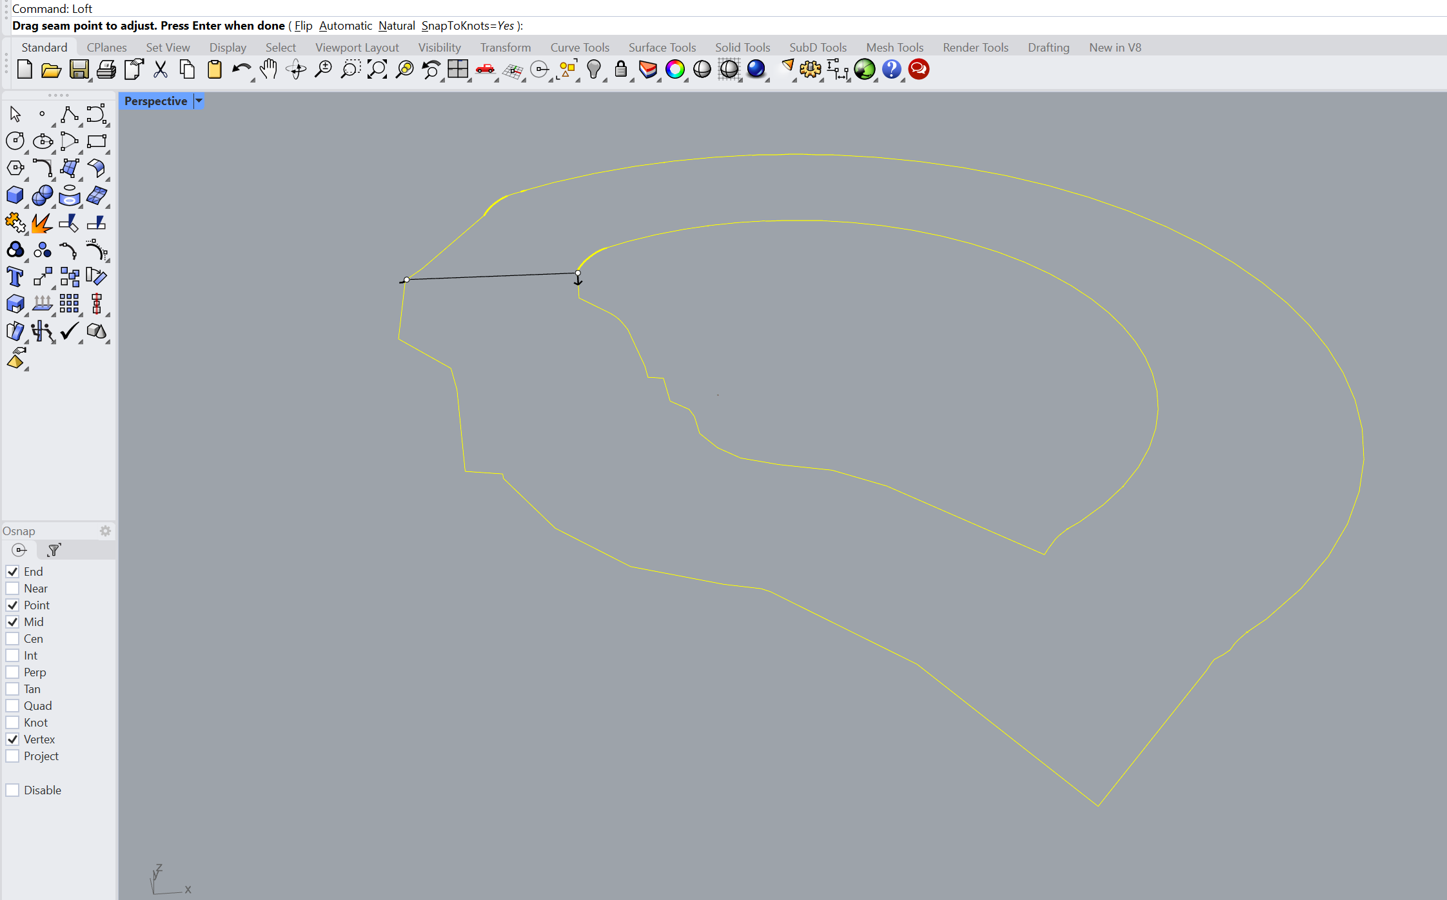Choose the Automatic seam option

tap(345, 26)
